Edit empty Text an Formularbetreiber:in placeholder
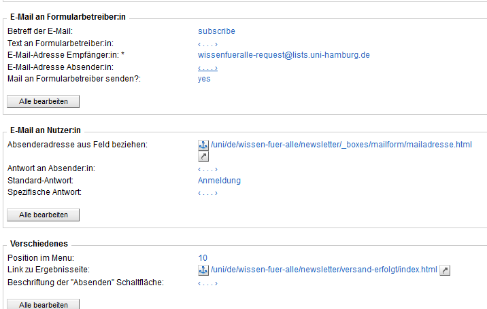 point(207,44)
